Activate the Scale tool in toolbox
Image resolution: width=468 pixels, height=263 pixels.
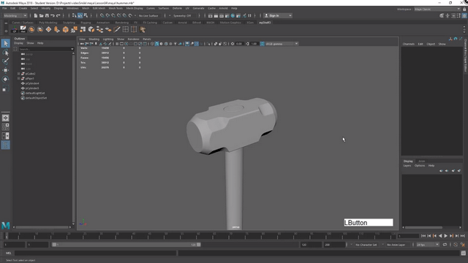coord(5,88)
